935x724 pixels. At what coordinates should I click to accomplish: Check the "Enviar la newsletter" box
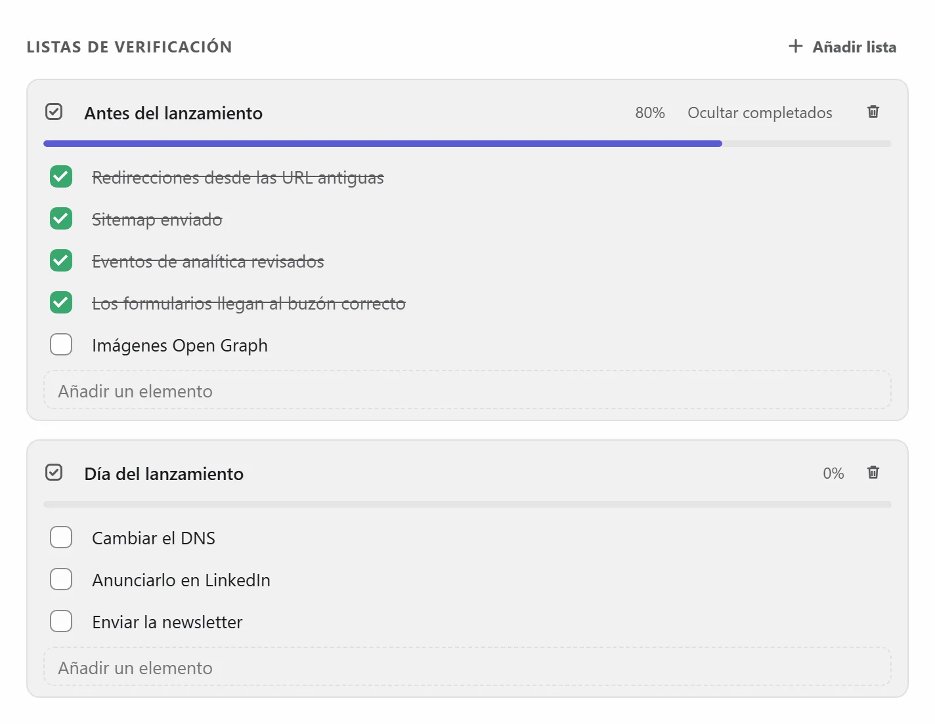pyautogui.click(x=61, y=621)
